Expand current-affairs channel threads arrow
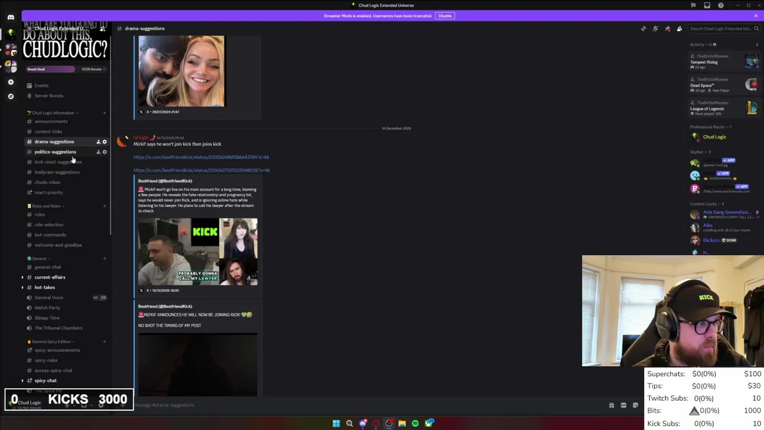 click(23, 277)
